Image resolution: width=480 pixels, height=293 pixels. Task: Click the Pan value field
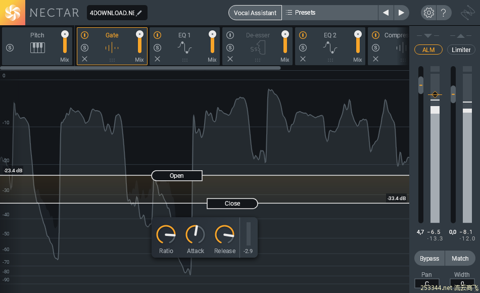[x=427, y=283]
